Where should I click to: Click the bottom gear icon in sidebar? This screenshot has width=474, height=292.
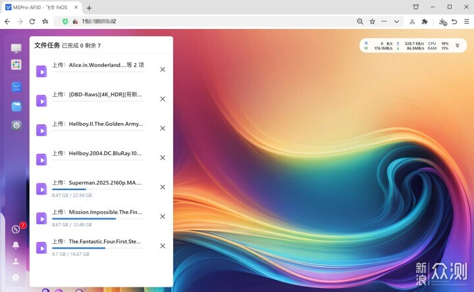16,278
